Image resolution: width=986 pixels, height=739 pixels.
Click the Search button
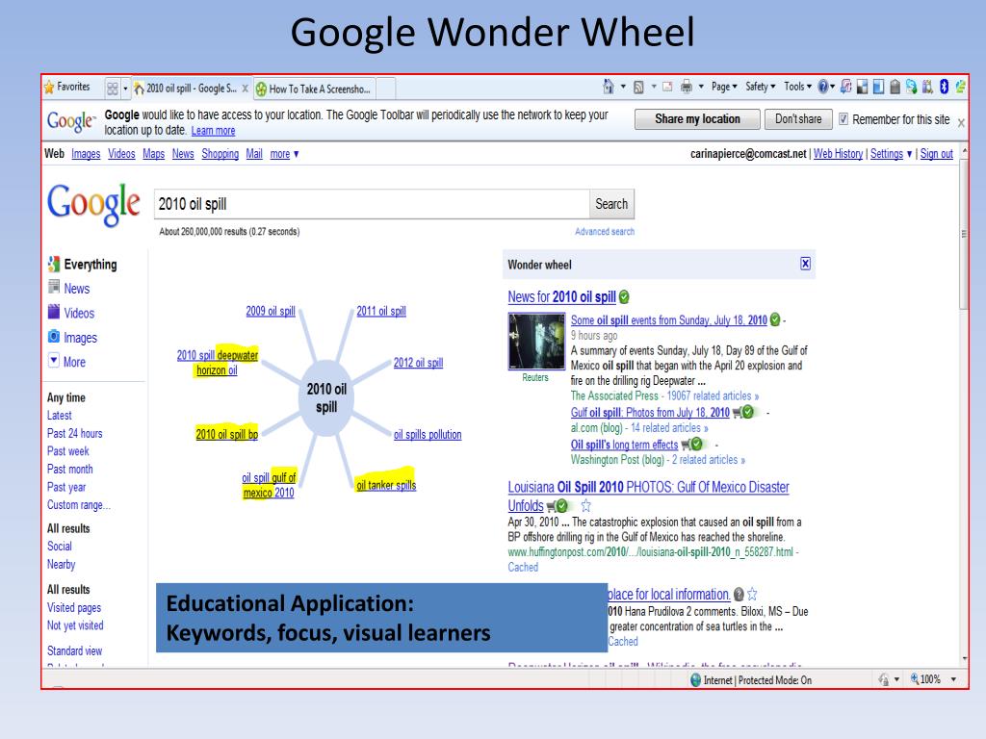611,204
